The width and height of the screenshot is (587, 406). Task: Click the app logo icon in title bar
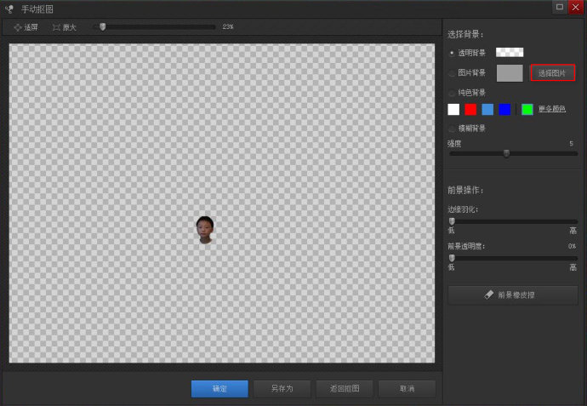coord(9,9)
